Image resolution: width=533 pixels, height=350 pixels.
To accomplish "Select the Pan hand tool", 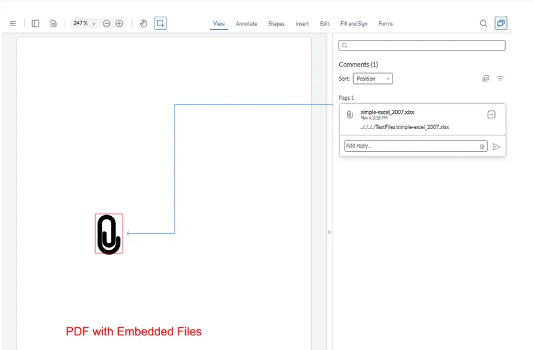I will pos(143,23).
